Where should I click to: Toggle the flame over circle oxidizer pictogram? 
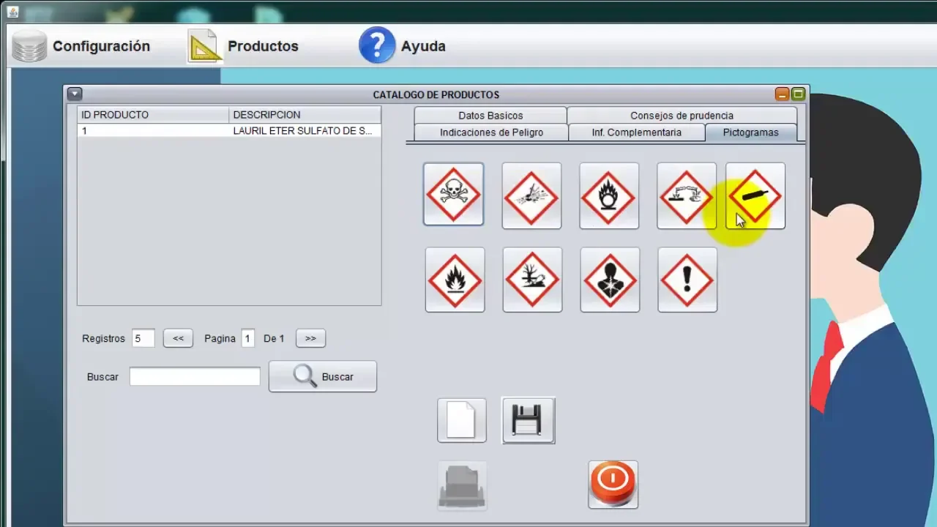pyautogui.click(x=609, y=196)
